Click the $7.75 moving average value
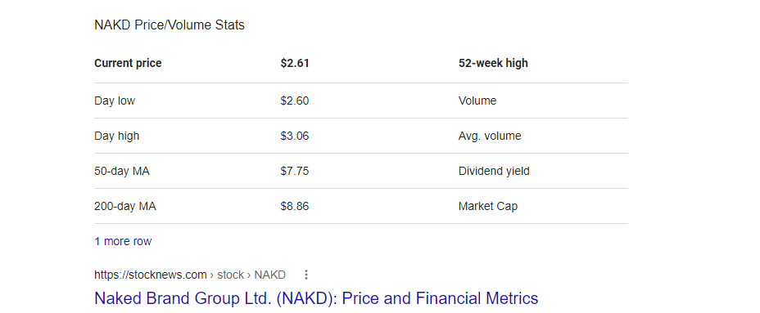This screenshot has height=313, width=760. 295,172
